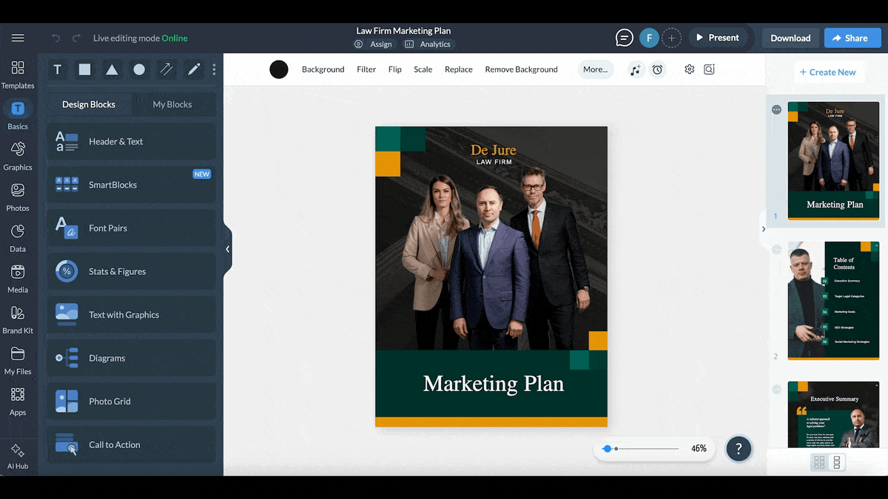Switch to list view of slides
Image resolution: width=888 pixels, height=499 pixels.
837,463
